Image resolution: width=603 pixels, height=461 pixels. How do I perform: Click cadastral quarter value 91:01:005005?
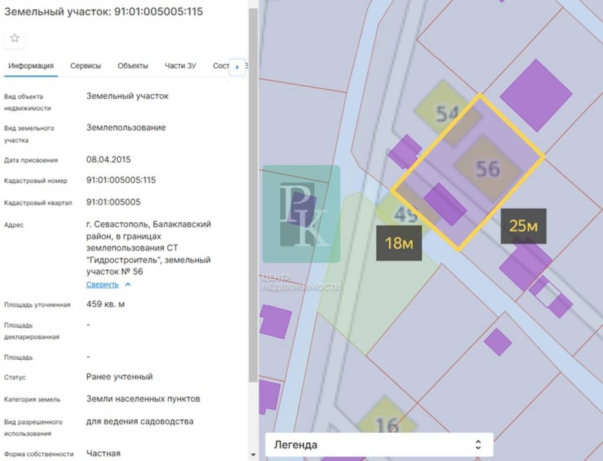point(113,202)
